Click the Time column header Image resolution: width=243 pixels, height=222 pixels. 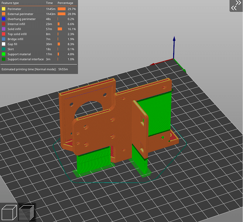coord(49,3)
